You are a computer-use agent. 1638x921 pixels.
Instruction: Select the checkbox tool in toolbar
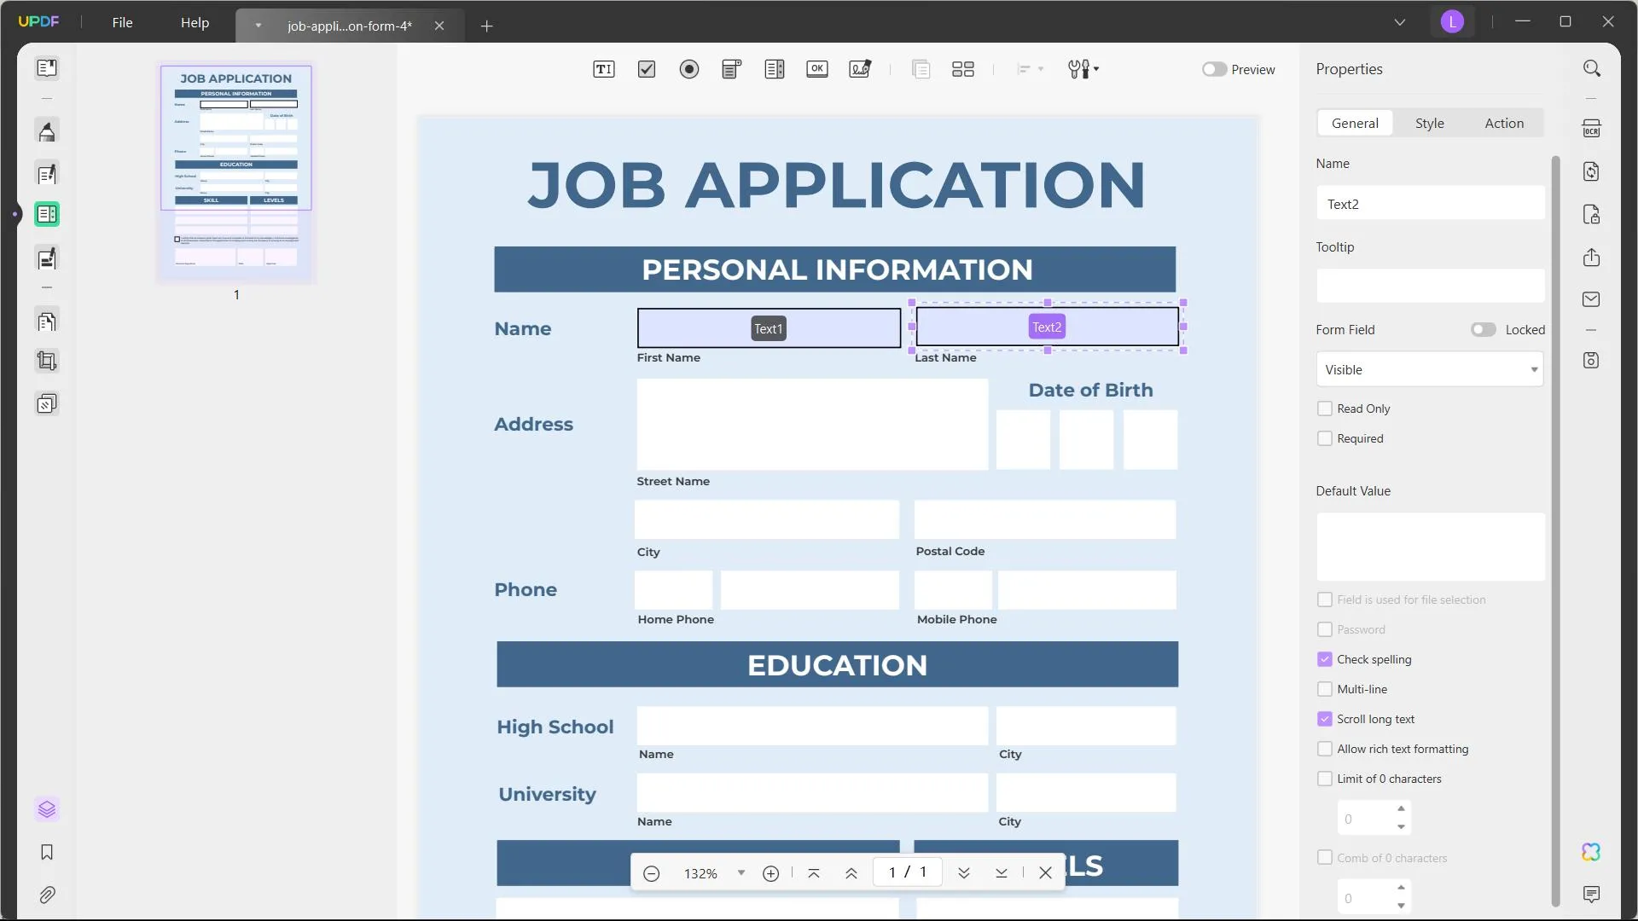click(647, 68)
